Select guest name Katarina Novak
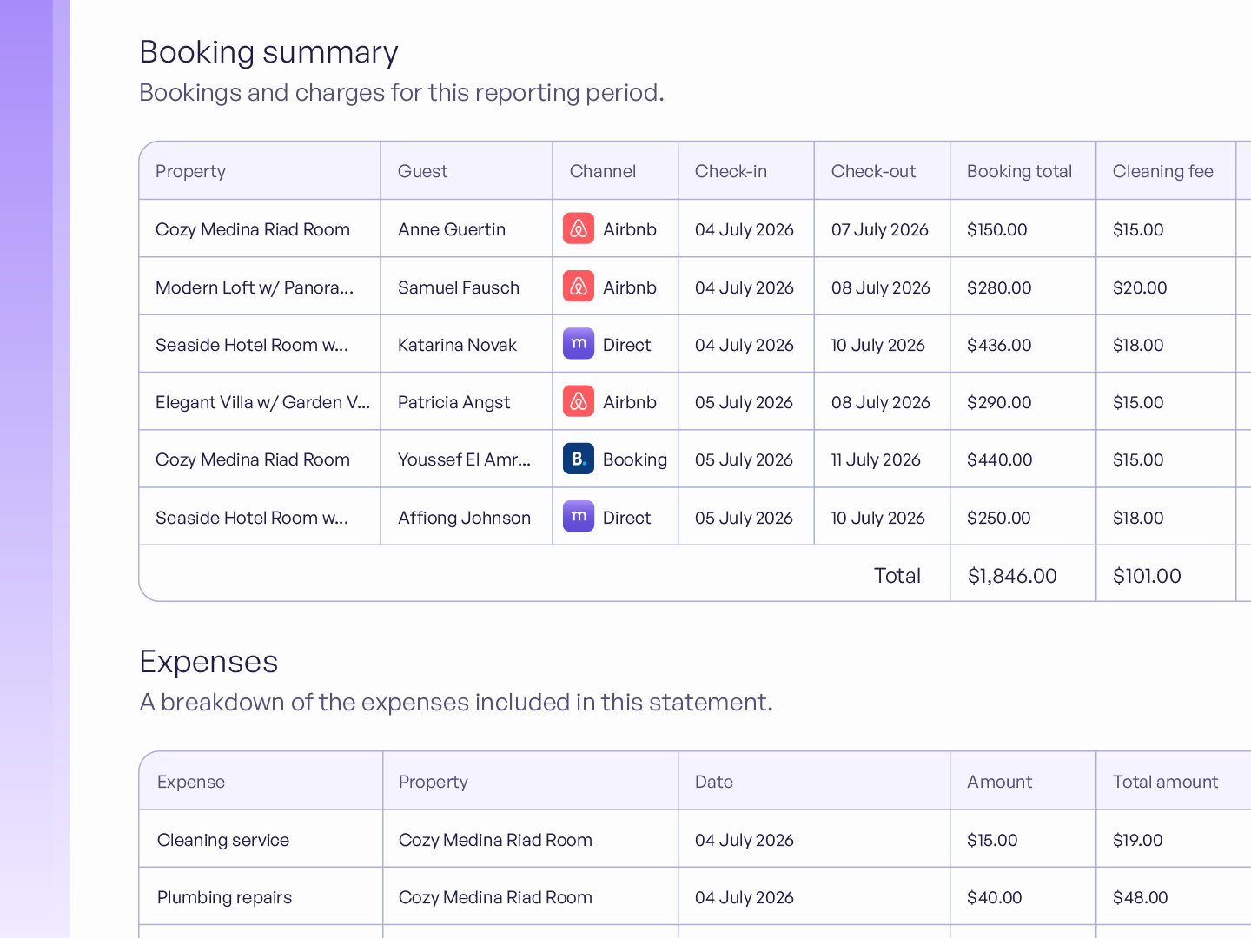This screenshot has height=938, width=1251. [x=457, y=345]
